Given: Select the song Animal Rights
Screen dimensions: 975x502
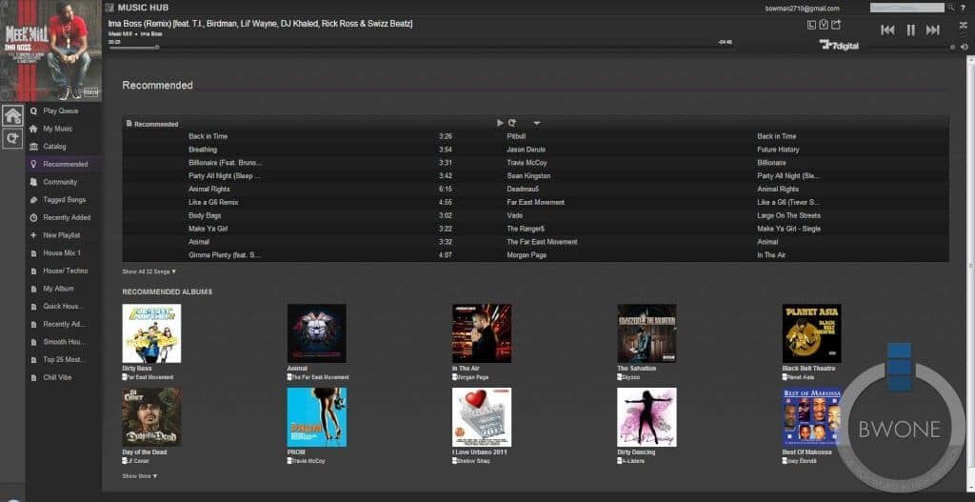Looking at the screenshot, I should coord(209,190).
